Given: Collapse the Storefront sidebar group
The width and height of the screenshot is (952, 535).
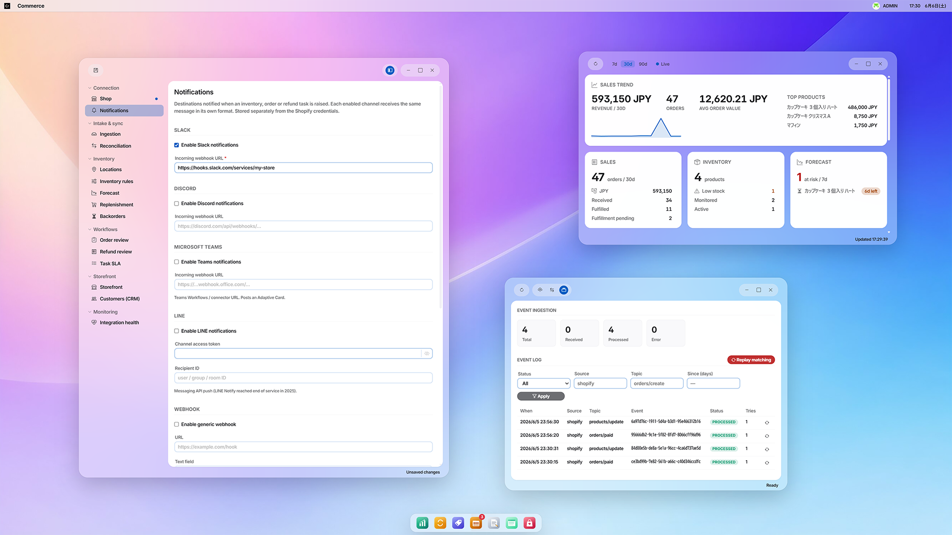Looking at the screenshot, I should 102,276.
